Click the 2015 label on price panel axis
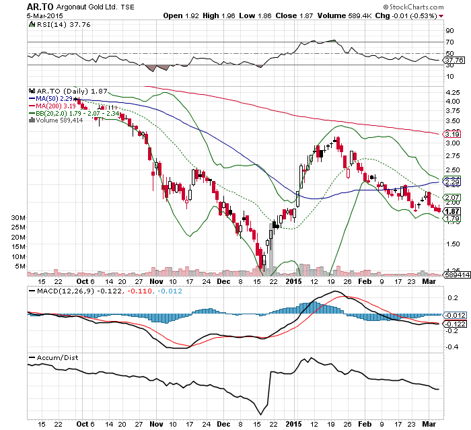The width and height of the screenshot is (471, 430). [293, 281]
